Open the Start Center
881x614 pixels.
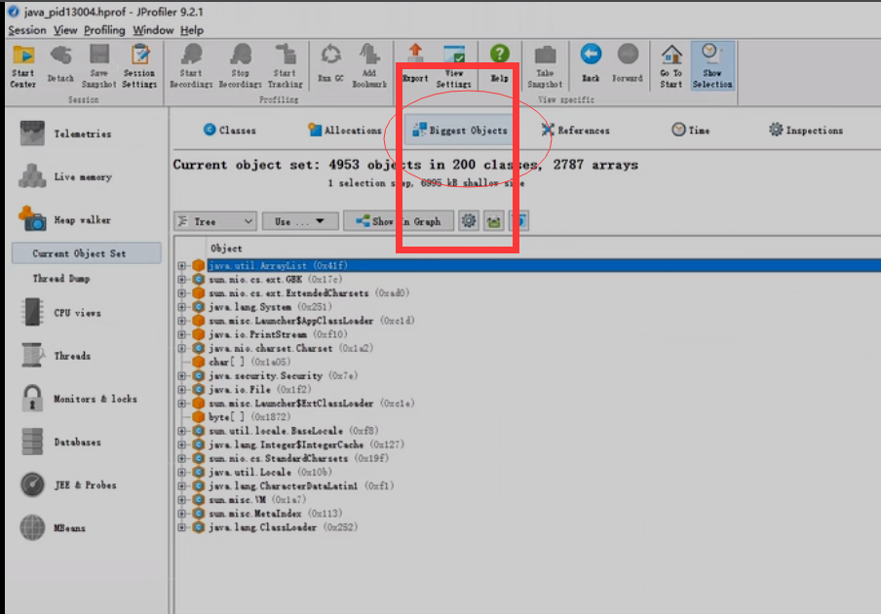point(23,66)
